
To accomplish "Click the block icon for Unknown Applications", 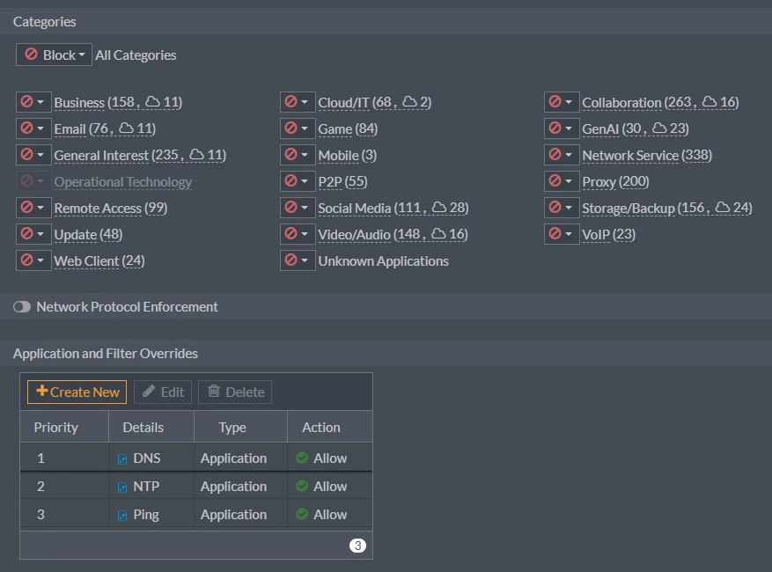I will pyautogui.click(x=291, y=260).
